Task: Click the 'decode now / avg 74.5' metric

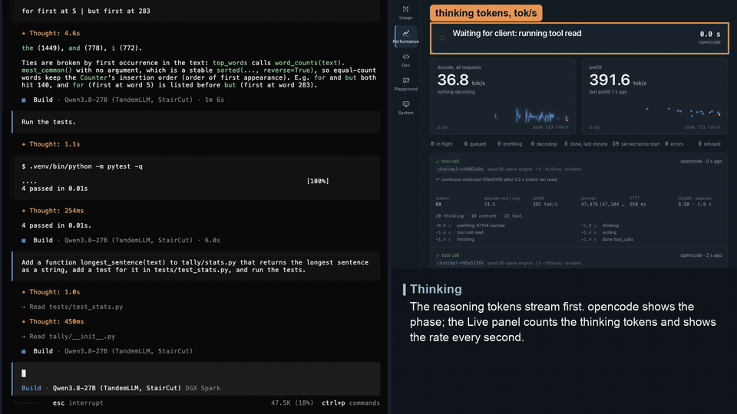Action: point(501,202)
